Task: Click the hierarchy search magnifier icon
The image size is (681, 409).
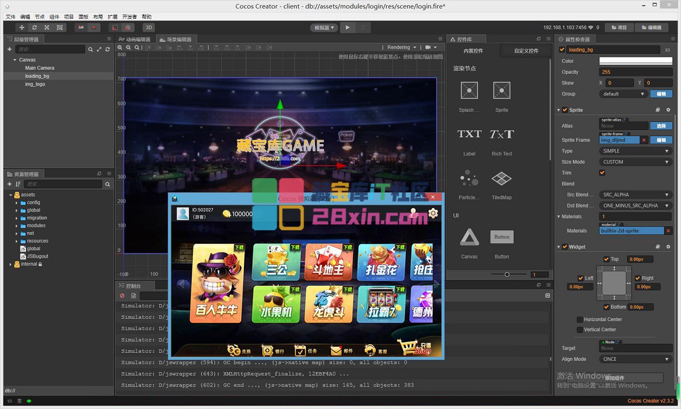Action: pyautogui.click(x=90, y=49)
